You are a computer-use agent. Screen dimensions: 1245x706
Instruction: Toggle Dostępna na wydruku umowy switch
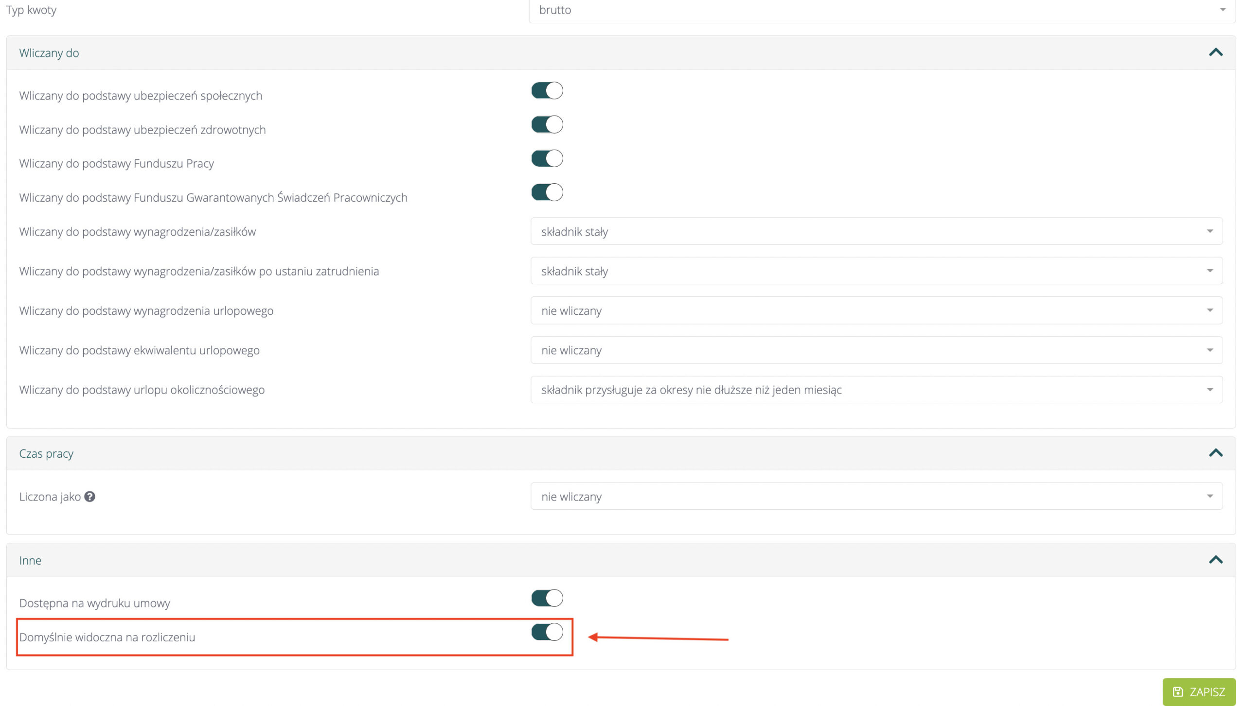pyautogui.click(x=547, y=598)
